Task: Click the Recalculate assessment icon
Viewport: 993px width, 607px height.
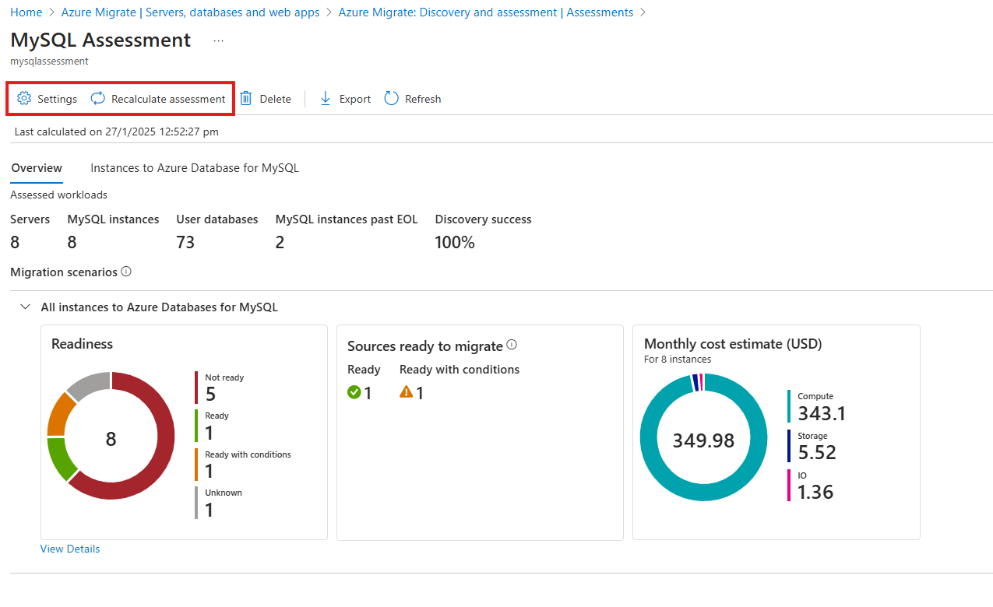Action: [x=97, y=98]
